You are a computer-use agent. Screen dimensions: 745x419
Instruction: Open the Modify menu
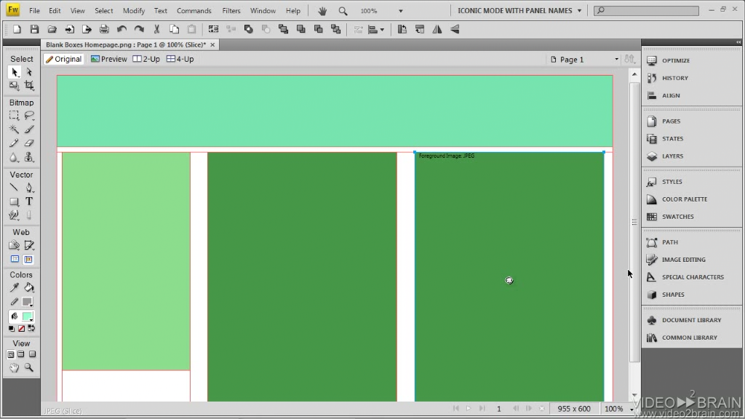[133, 11]
